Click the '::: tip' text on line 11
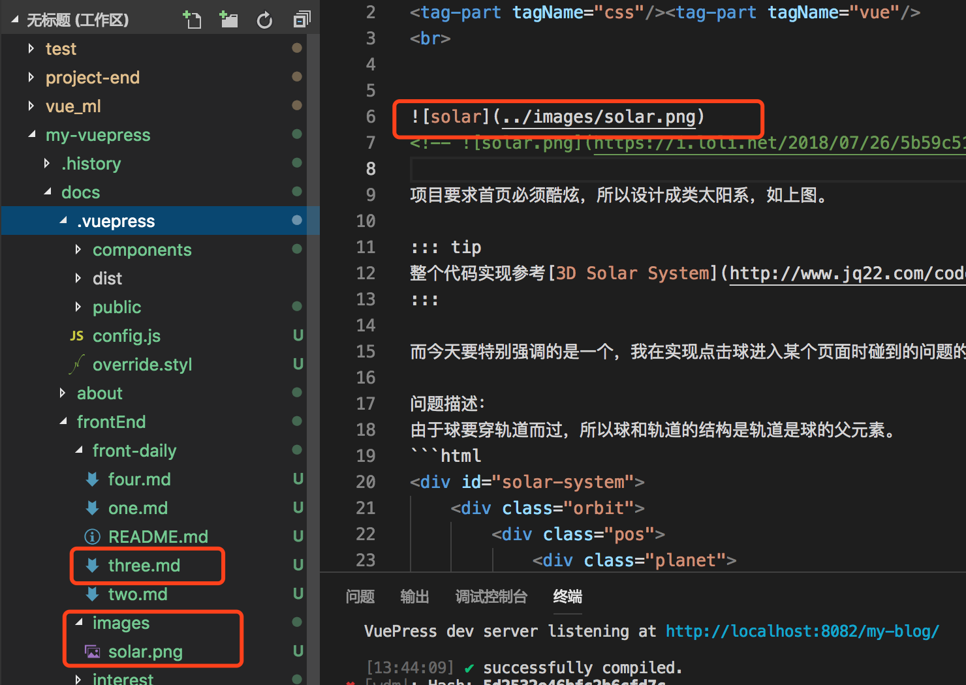 coord(446,247)
